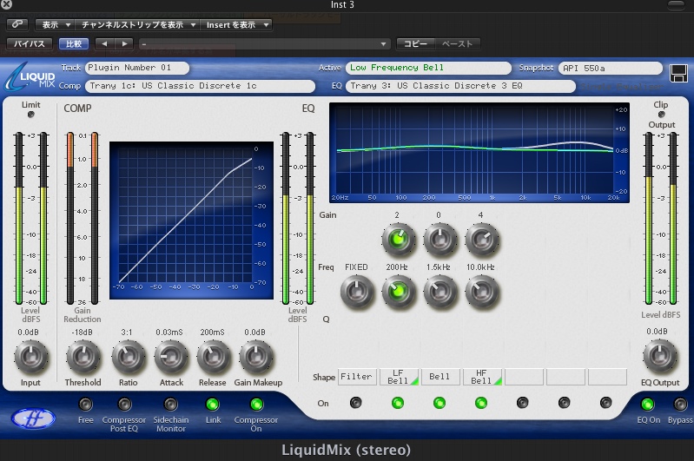Select the LF Bell shape button
Screen dimensions: 694x461
(399, 377)
